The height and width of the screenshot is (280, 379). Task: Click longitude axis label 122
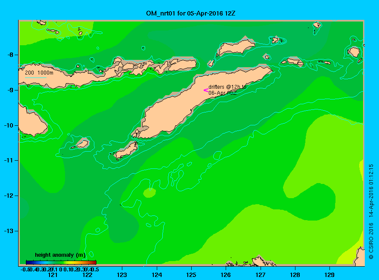click(87, 275)
